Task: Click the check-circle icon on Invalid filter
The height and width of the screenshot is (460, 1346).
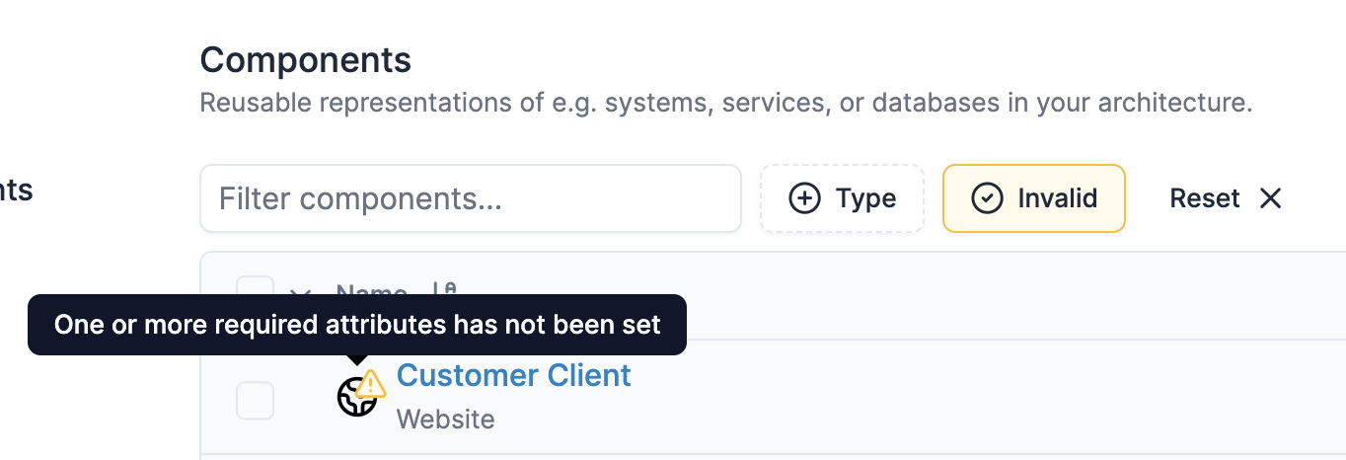Action: click(987, 198)
